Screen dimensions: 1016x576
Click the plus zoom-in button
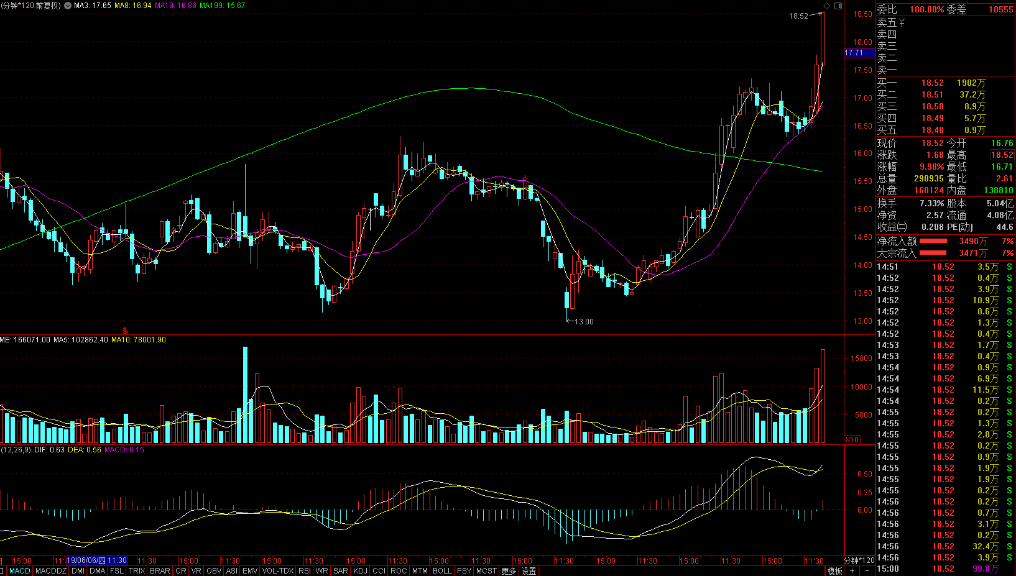coord(852,571)
